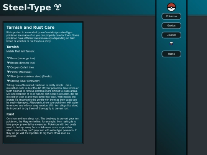Click the text 'Metals That Will Tarnish:'
Screen dimensions: 207x155
(20, 51)
